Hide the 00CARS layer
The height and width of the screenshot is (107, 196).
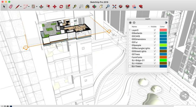pos(155,36)
